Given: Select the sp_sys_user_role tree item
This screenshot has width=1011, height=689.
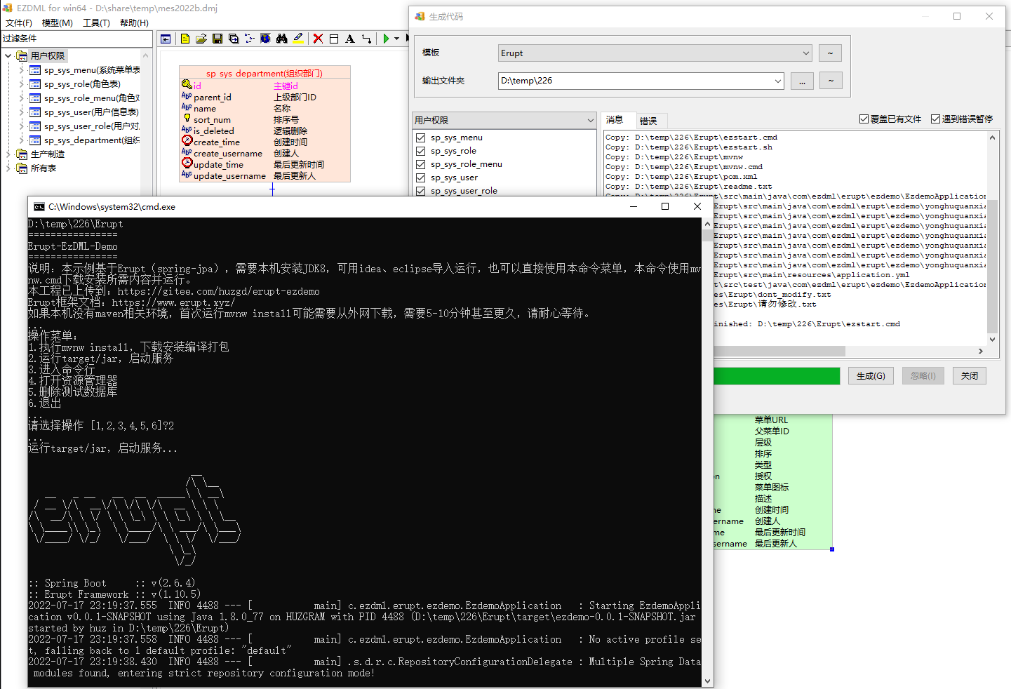Looking at the screenshot, I should pos(91,126).
